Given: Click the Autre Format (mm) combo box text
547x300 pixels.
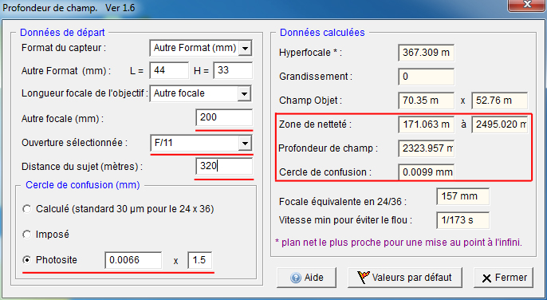Looking at the screenshot, I should tap(195, 48).
